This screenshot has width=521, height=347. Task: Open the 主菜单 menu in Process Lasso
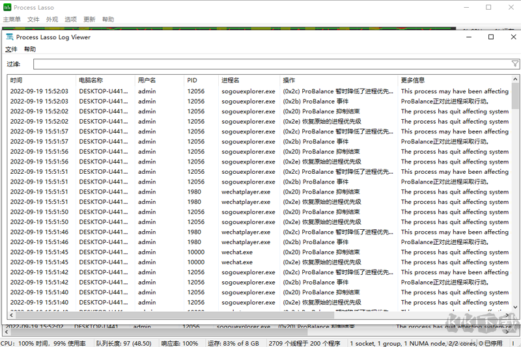(x=12, y=20)
